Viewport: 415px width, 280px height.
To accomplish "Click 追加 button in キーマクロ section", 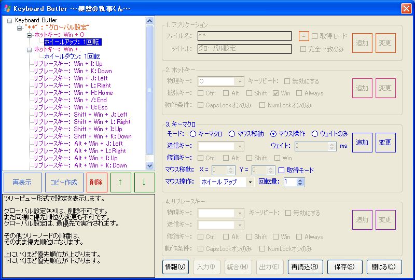I will [362, 143].
